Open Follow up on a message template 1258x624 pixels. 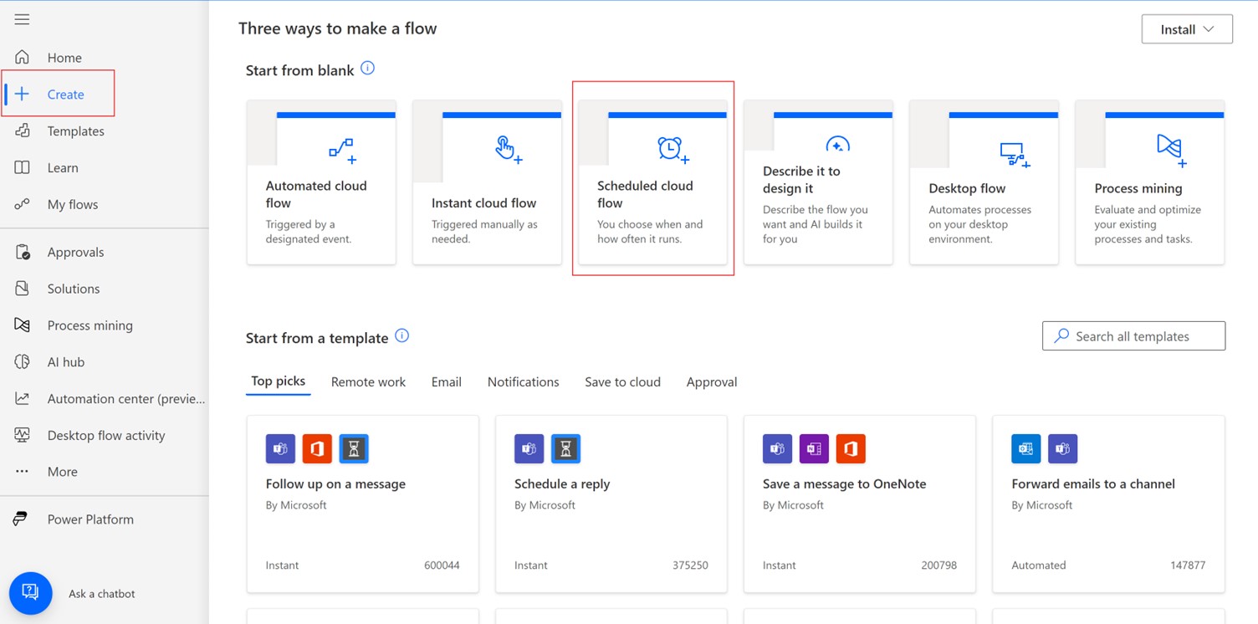[363, 504]
